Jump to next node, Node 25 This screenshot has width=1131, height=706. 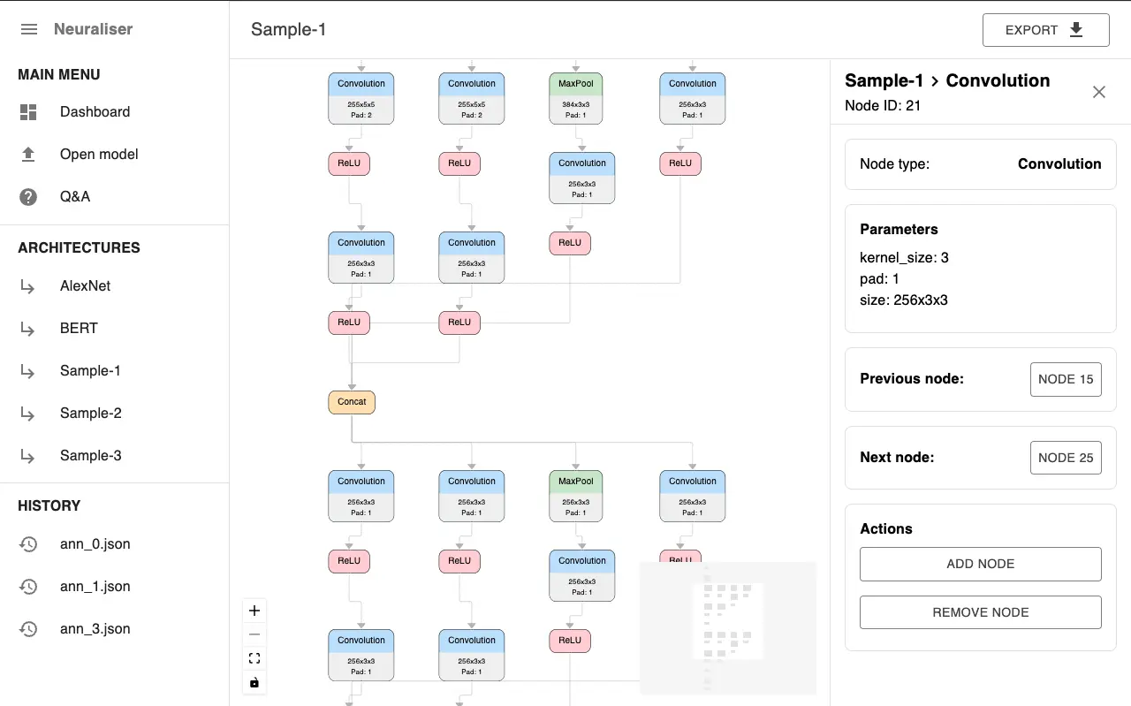(1066, 458)
